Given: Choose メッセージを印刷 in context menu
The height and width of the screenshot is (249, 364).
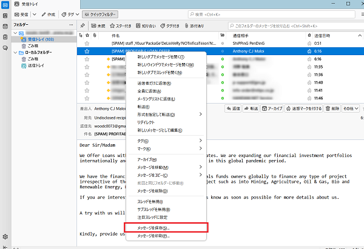Looking at the screenshot, I should tap(166, 236).
